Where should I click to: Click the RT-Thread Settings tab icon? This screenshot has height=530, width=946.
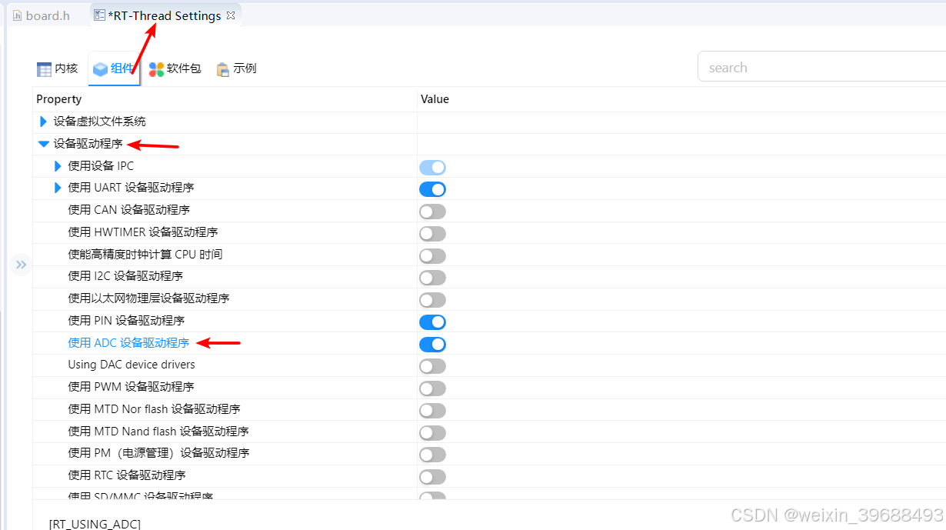[x=99, y=15]
